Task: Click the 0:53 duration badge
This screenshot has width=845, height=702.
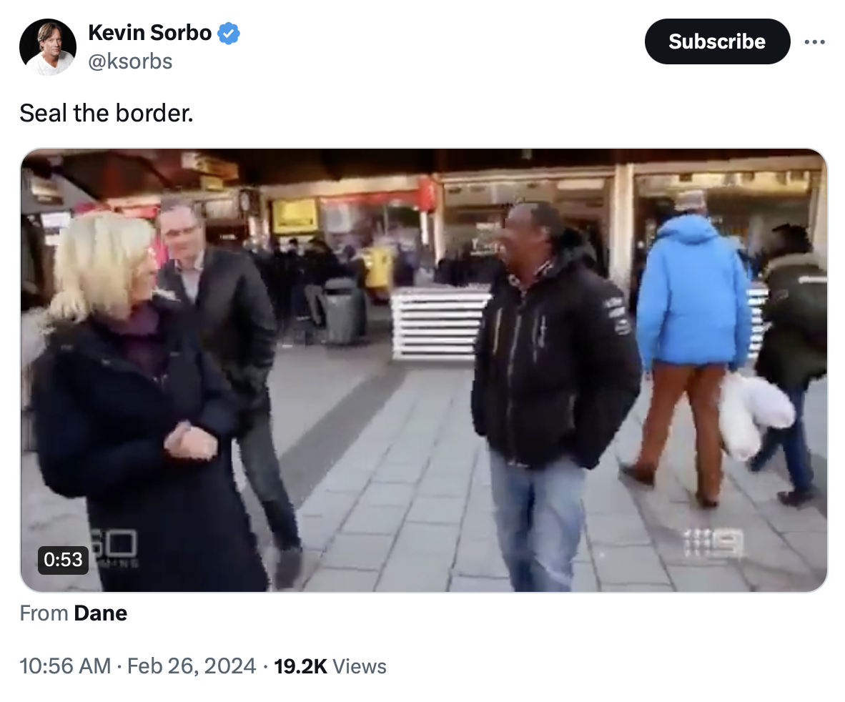Action: tap(63, 560)
